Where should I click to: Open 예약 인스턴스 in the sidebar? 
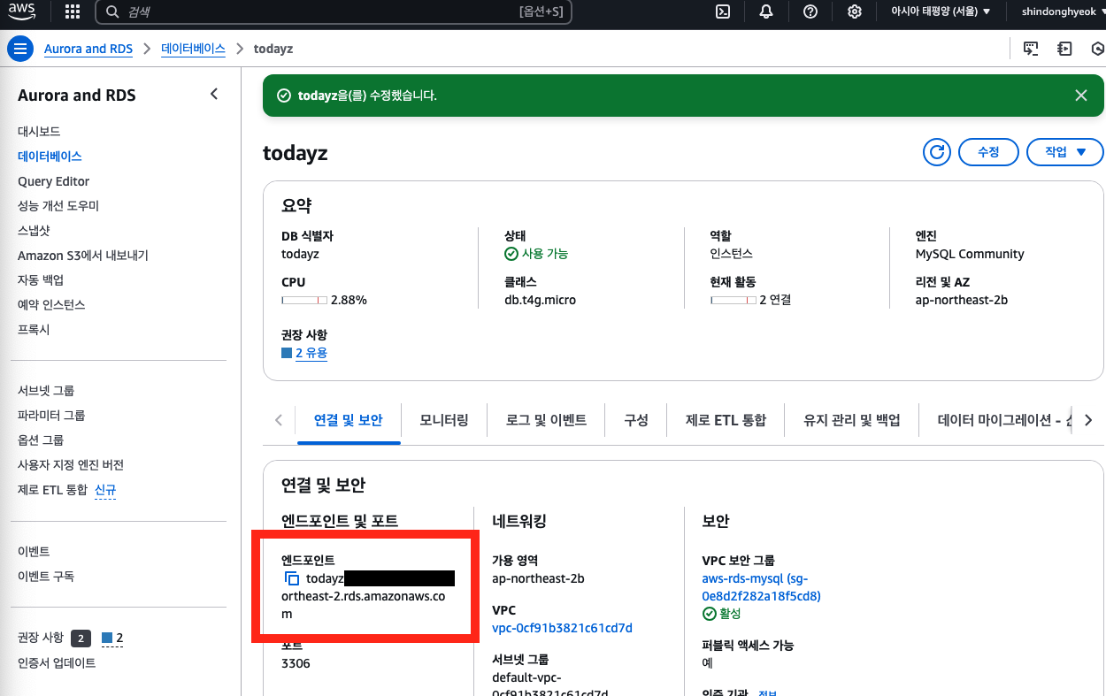(x=51, y=304)
